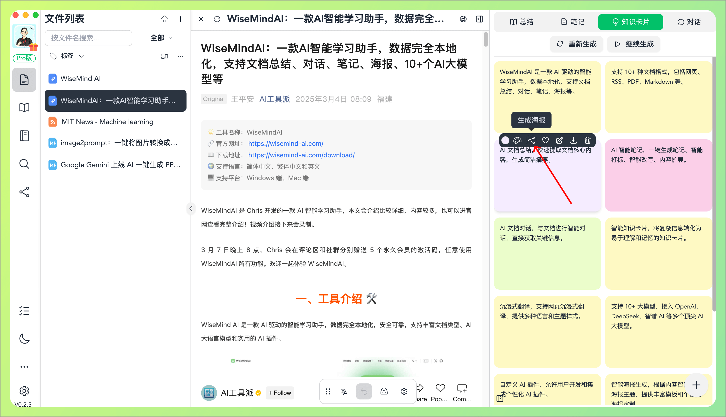Delete the card using the trash icon
The height and width of the screenshot is (417, 726).
point(587,140)
